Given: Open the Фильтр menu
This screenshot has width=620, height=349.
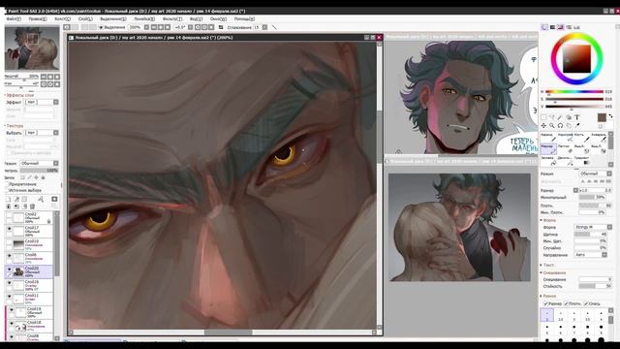Looking at the screenshot, I should click(x=172, y=18).
